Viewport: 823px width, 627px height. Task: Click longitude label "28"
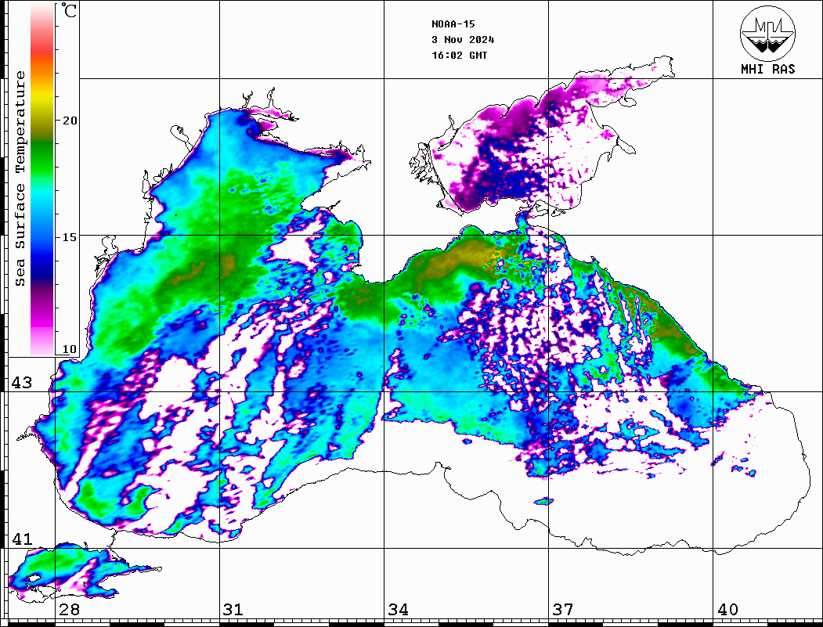(x=69, y=610)
